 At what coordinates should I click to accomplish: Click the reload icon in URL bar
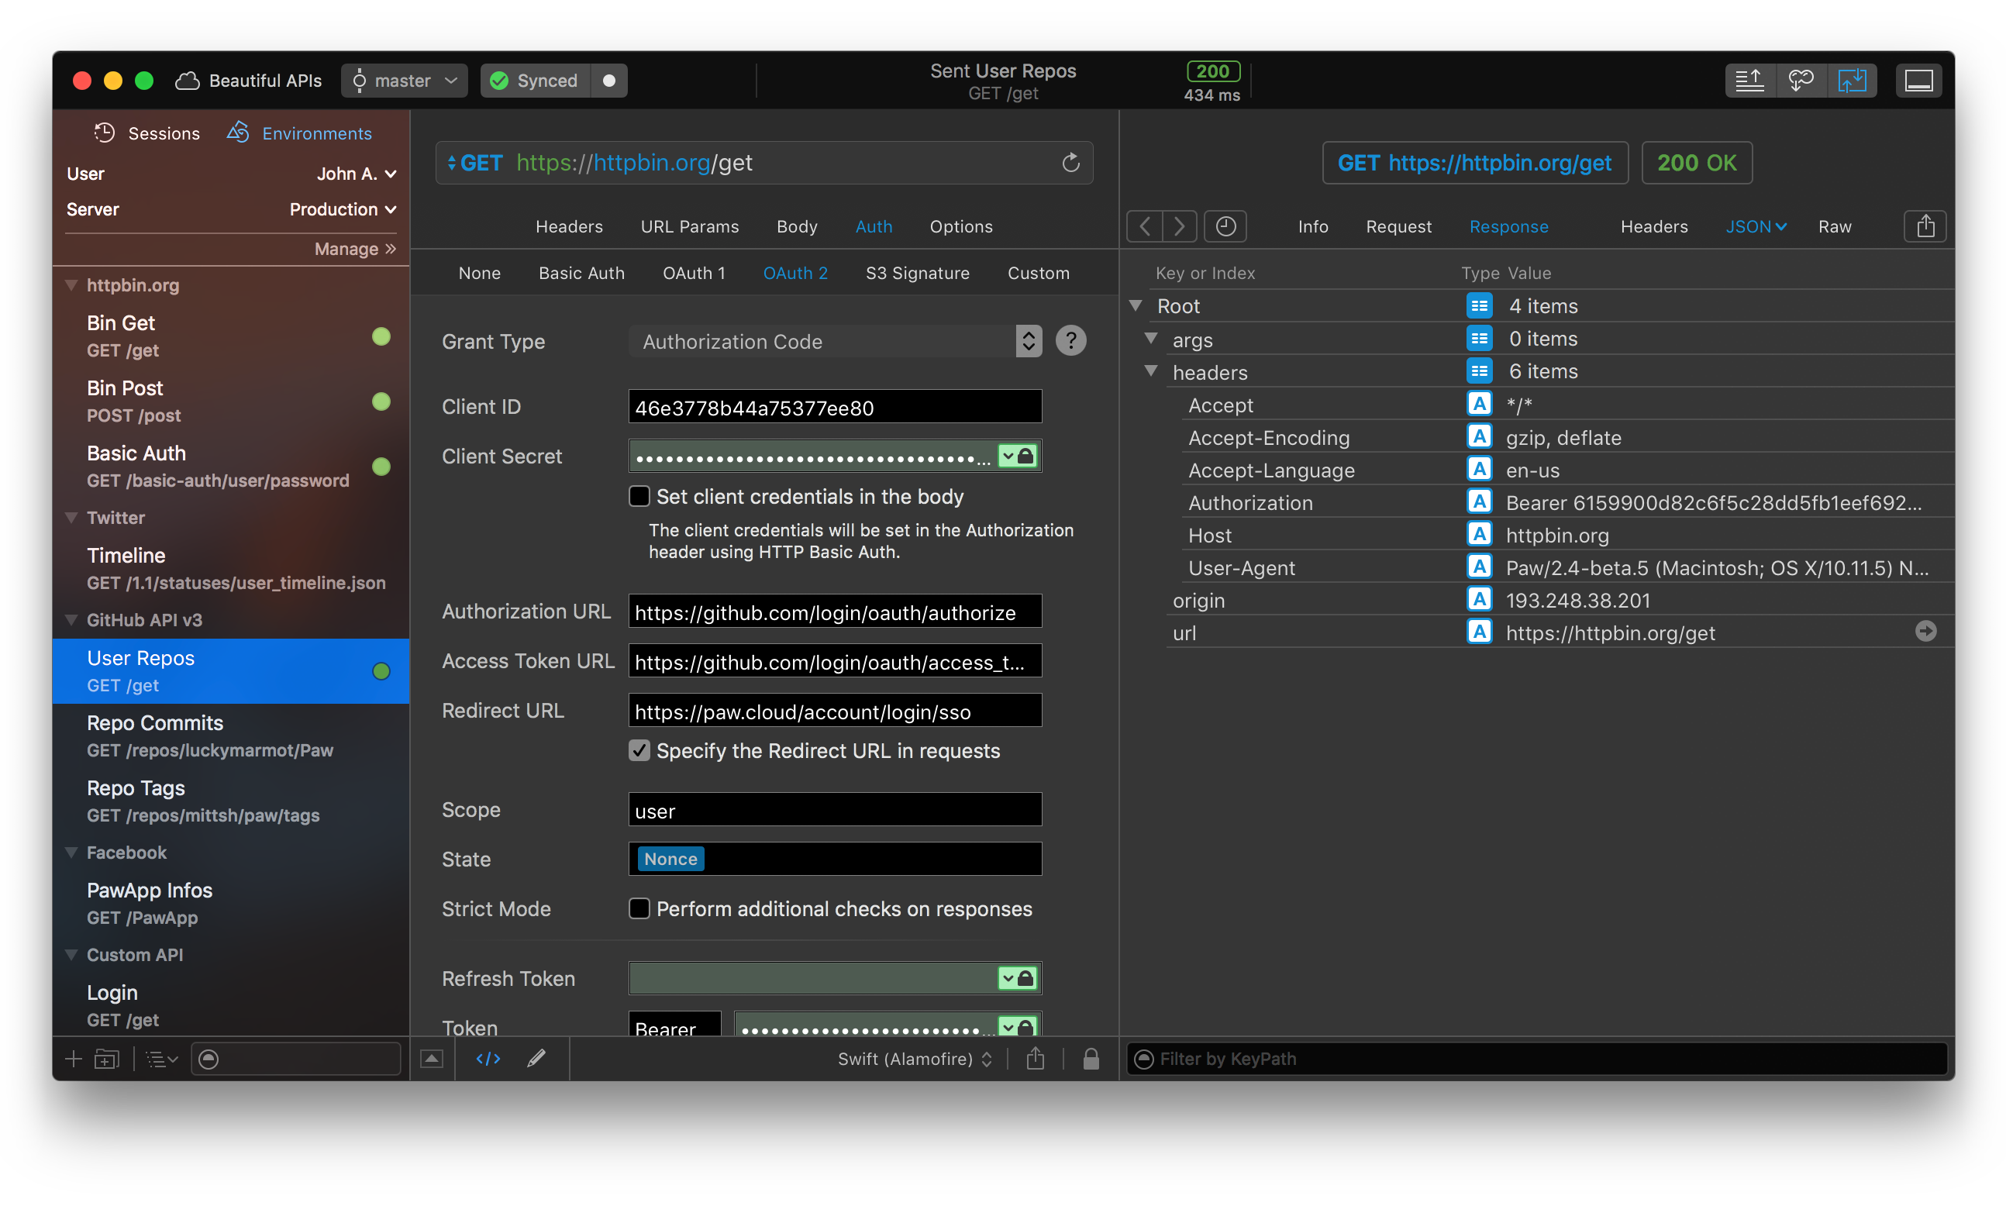click(1070, 163)
